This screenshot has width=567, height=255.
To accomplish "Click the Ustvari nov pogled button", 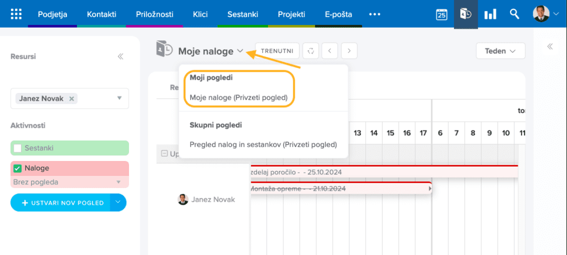I will coord(60,203).
